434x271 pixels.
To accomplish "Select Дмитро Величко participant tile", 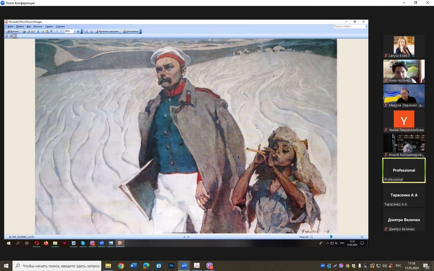I will [x=404, y=220].
